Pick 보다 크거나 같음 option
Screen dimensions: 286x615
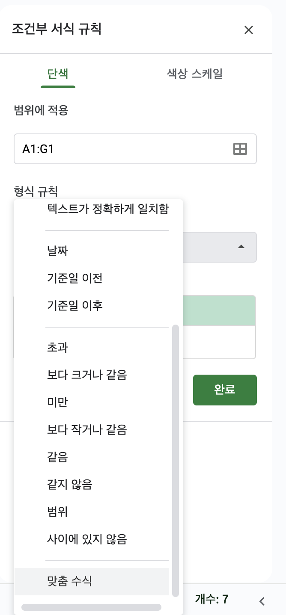87,375
